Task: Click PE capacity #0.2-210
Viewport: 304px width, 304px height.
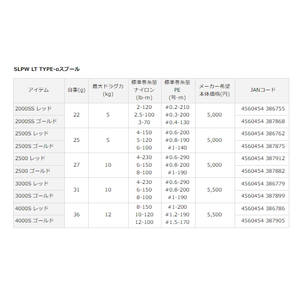Action: click(x=177, y=107)
